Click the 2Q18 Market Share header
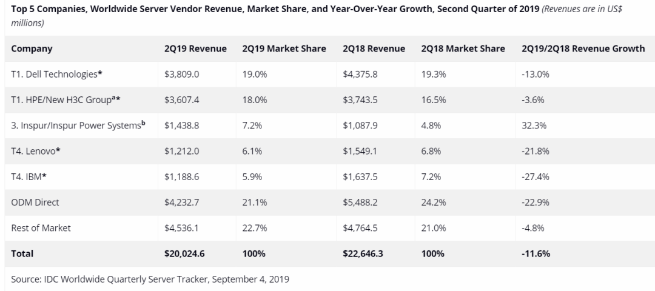655x291 pixels. point(463,48)
